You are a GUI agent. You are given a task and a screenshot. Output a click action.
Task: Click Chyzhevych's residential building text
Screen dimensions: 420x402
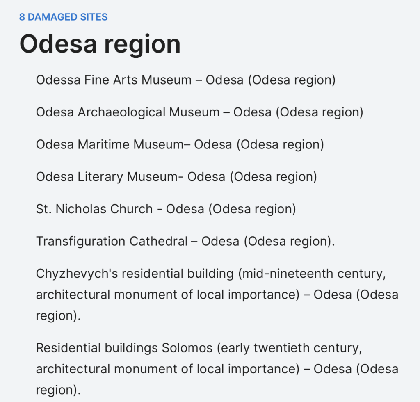click(217, 295)
